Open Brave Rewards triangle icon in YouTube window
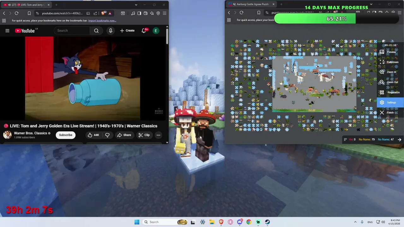The height and width of the screenshot is (227, 404). click(110, 13)
